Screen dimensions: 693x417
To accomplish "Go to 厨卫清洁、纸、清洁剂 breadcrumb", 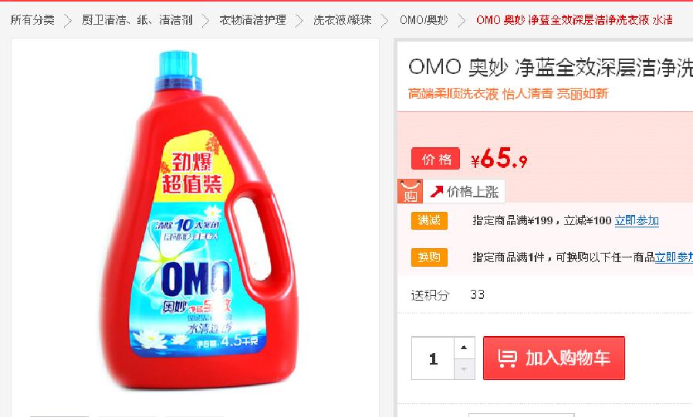I will point(137,20).
